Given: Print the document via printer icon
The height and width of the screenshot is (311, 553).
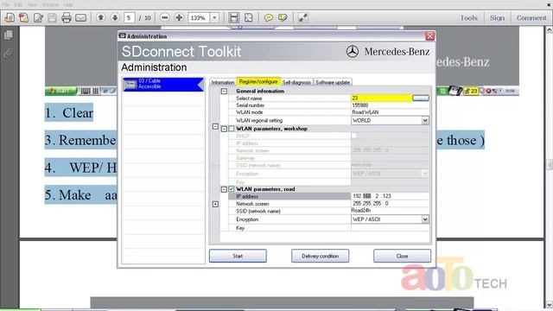Looking at the screenshot, I should pos(67,17).
